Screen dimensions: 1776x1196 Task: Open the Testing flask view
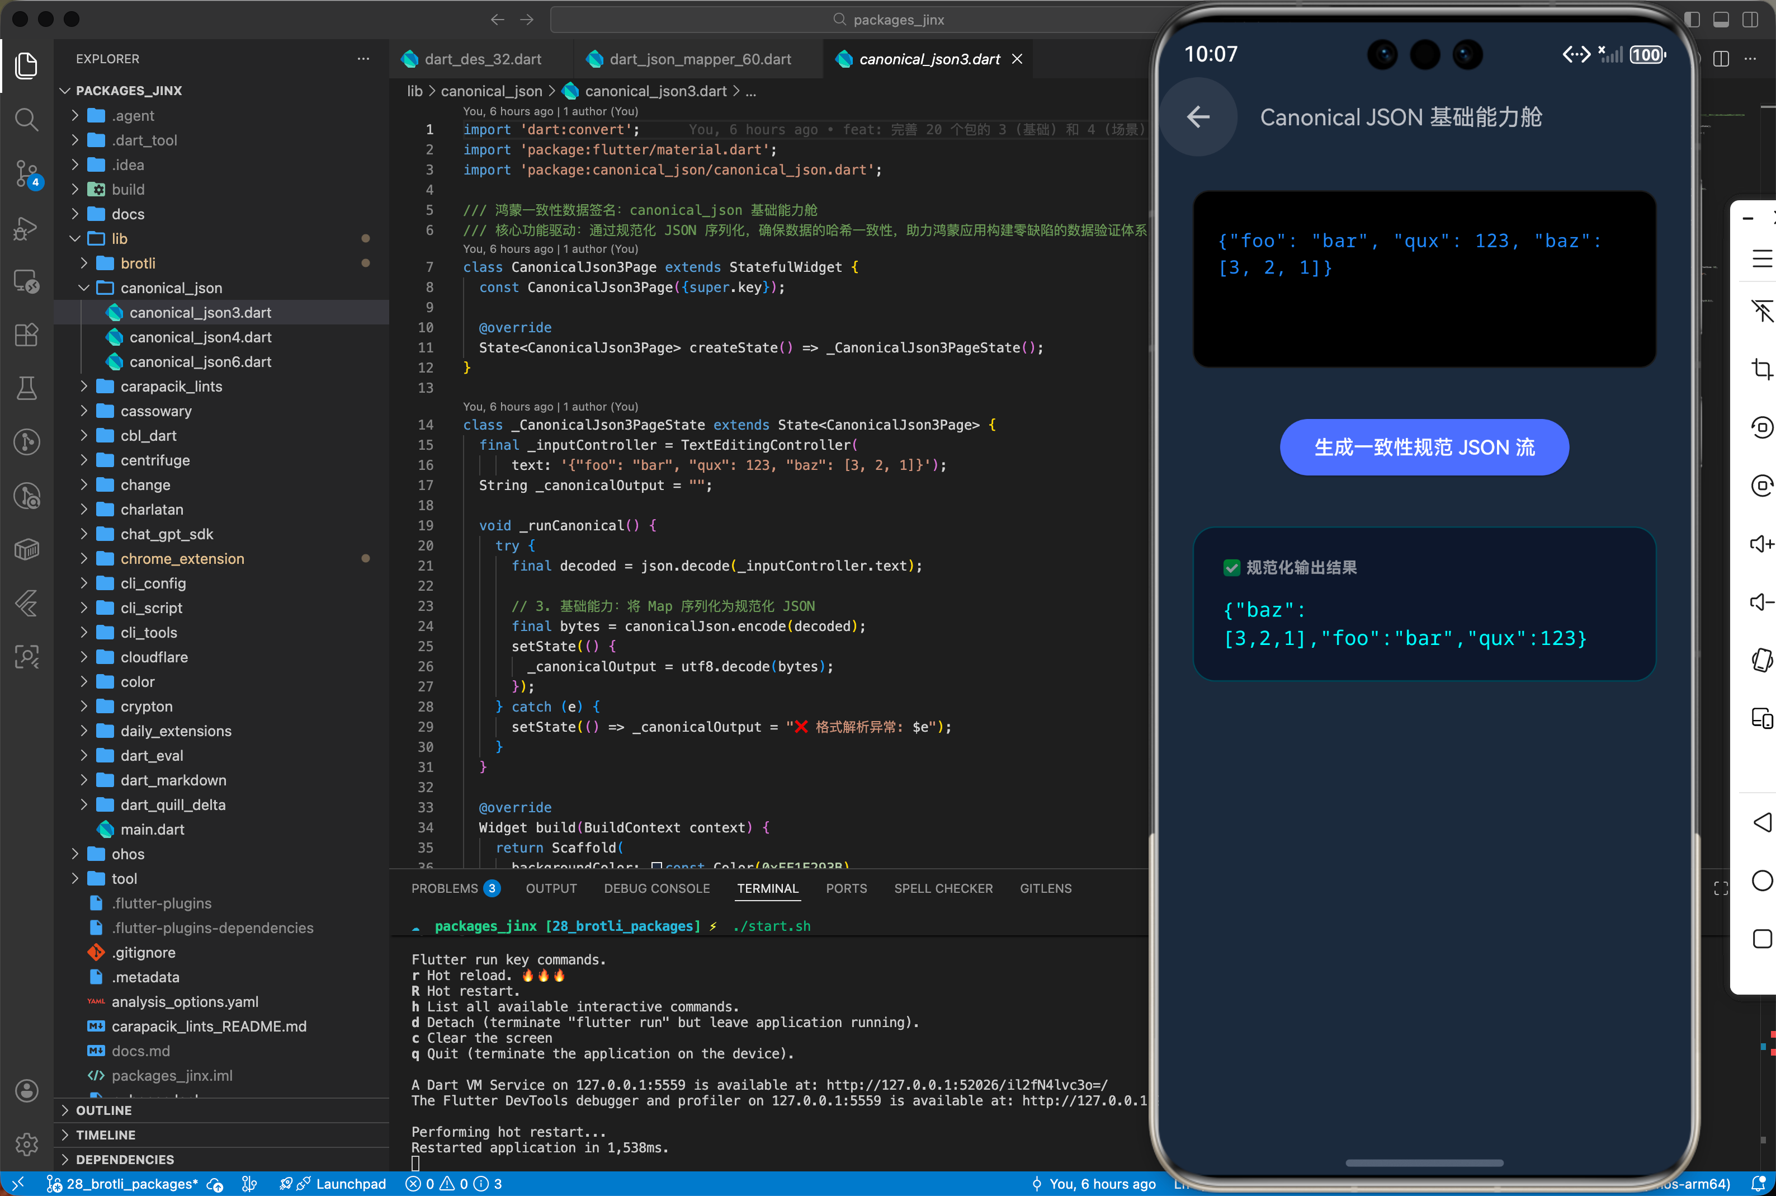coord(27,388)
